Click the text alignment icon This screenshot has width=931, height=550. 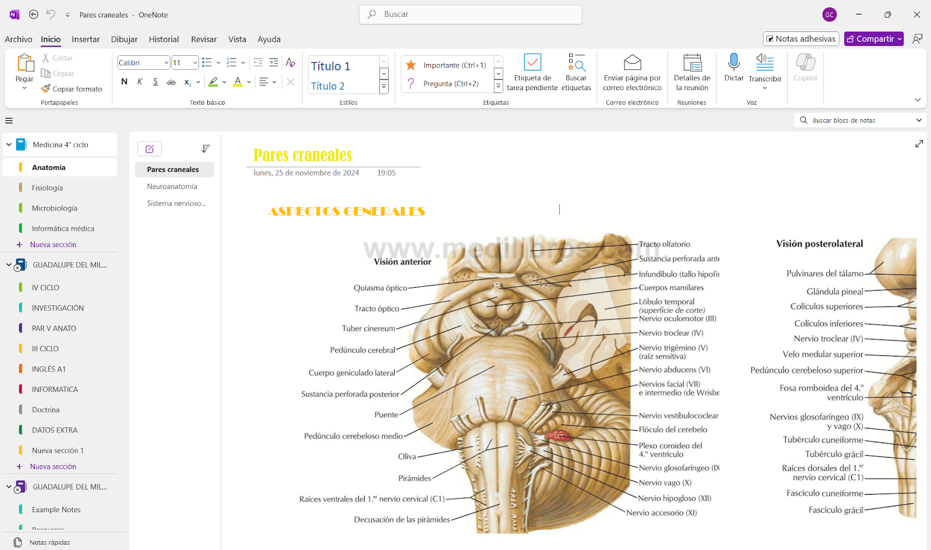click(x=264, y=82)
